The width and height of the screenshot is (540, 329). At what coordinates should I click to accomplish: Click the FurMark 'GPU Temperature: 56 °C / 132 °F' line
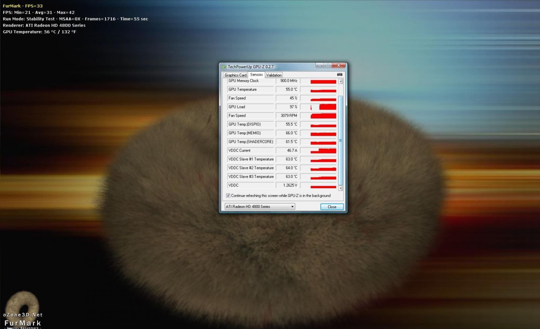point(39,32)
